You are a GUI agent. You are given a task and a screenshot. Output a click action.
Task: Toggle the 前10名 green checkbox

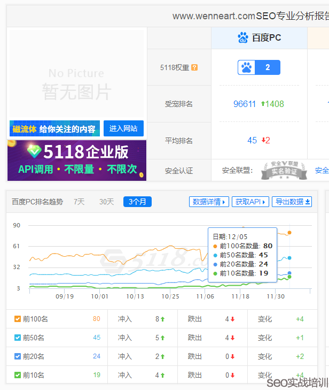[x=18, y=375]
